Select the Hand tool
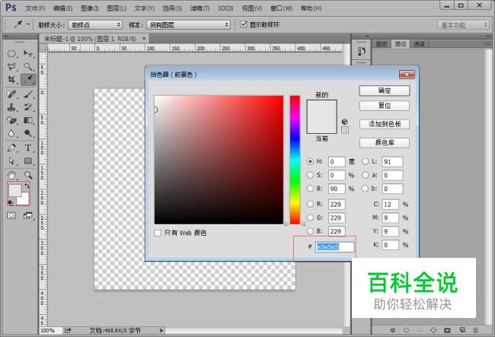 tap(11, 175)
